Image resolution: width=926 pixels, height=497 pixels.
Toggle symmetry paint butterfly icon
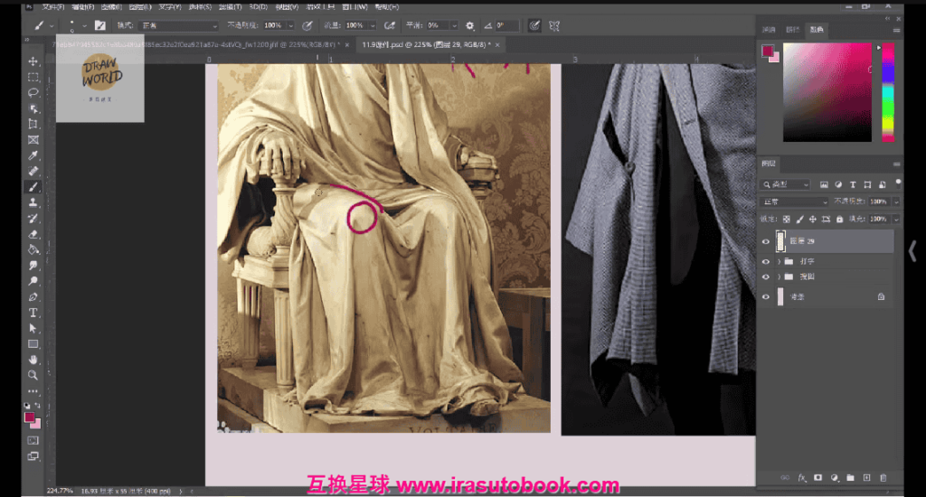(554, 25)
